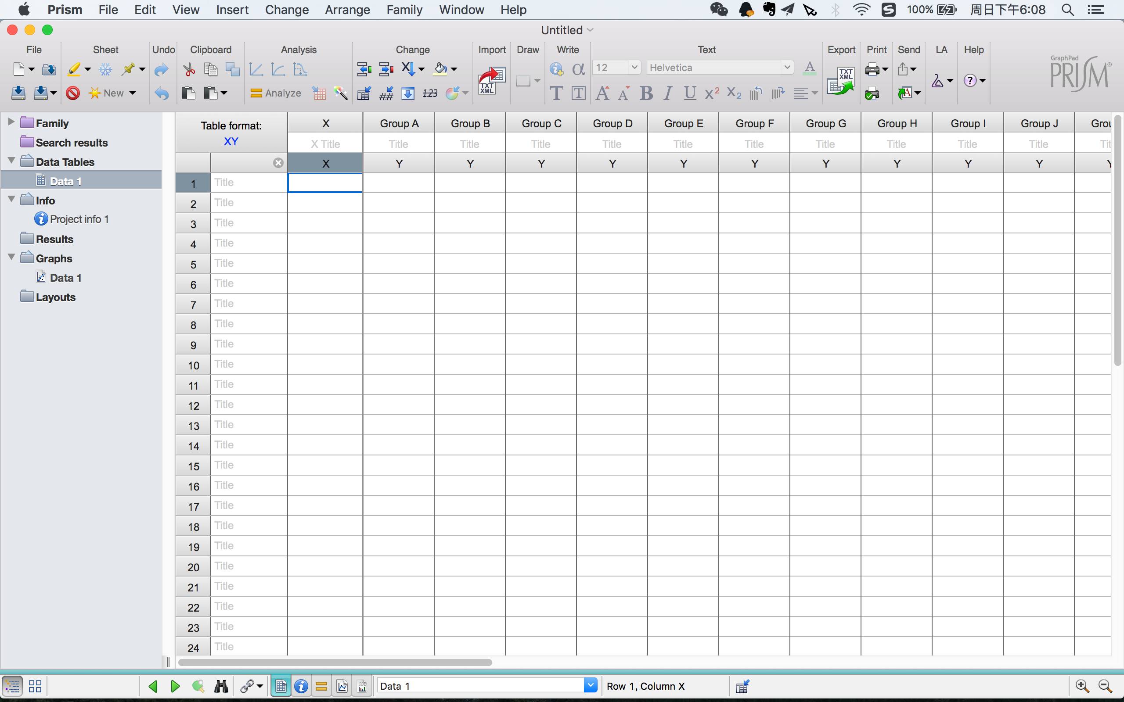This screenshot has width=1124, height=702.
Task: Click the alpha Greek symbol icon
Action: 578,69
